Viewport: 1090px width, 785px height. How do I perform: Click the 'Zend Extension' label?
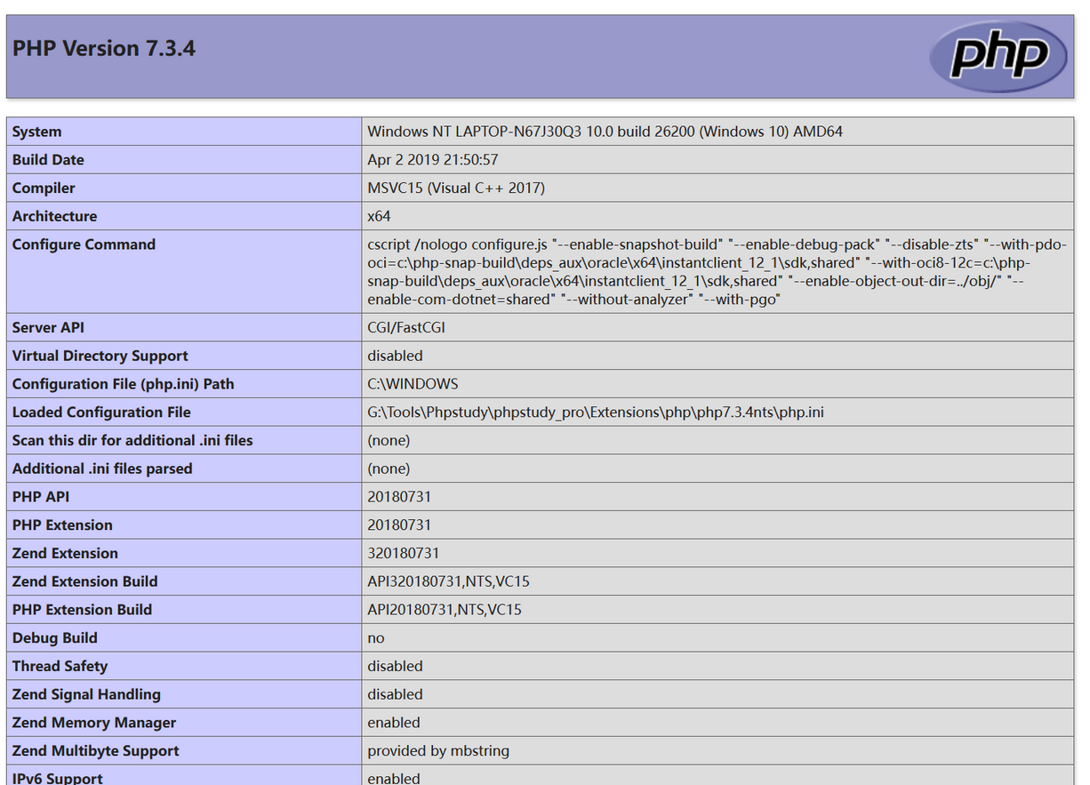pyautogui.click(x=65, y=553)
